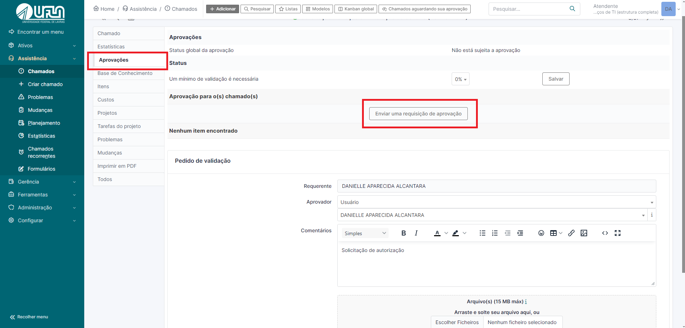Screen dimensions: 685x328
Task: Open the Assistência breadcrumb link
Action: pos(139,9)
